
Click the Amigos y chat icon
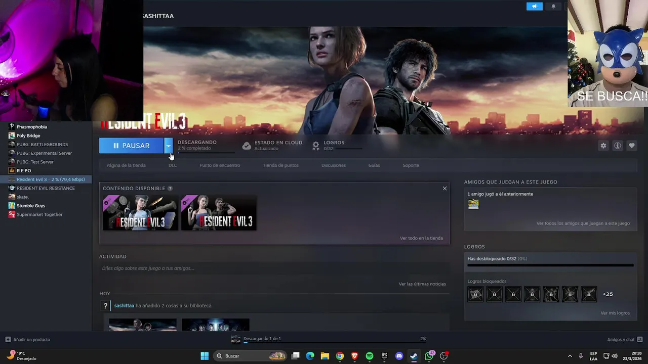click(x=640, y=339)
